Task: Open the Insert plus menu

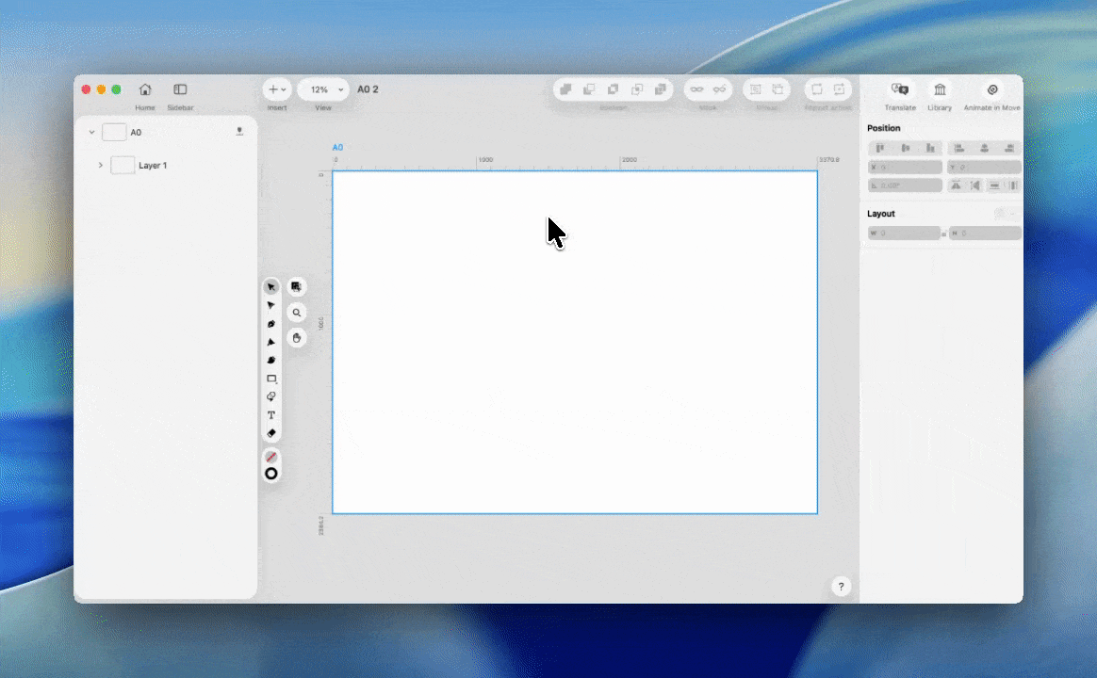Action: 277,89
